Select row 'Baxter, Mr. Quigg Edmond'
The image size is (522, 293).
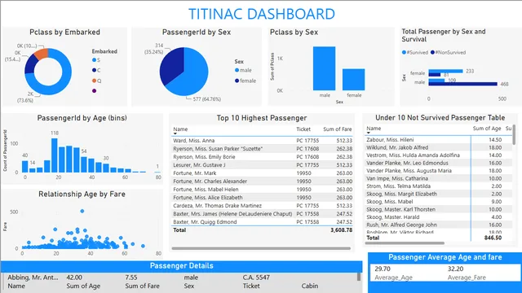[x=263, y=222]
